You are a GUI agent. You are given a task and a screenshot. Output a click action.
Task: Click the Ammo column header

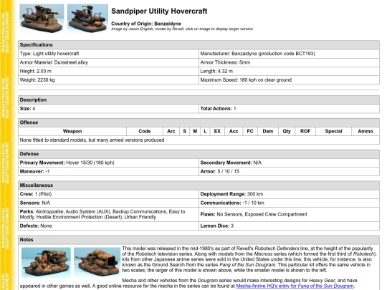365,131
